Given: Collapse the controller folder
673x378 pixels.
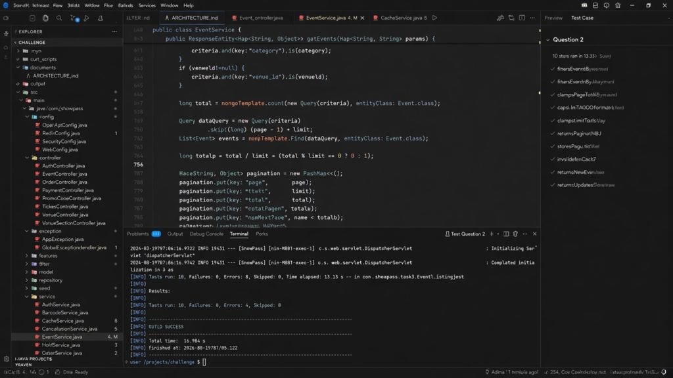Looking at the screenshot, I should (27, 157).
